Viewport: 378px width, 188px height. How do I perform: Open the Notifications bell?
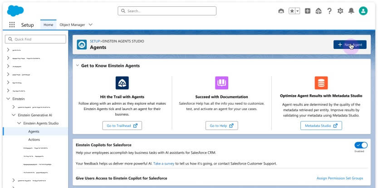tap(351, 11)
